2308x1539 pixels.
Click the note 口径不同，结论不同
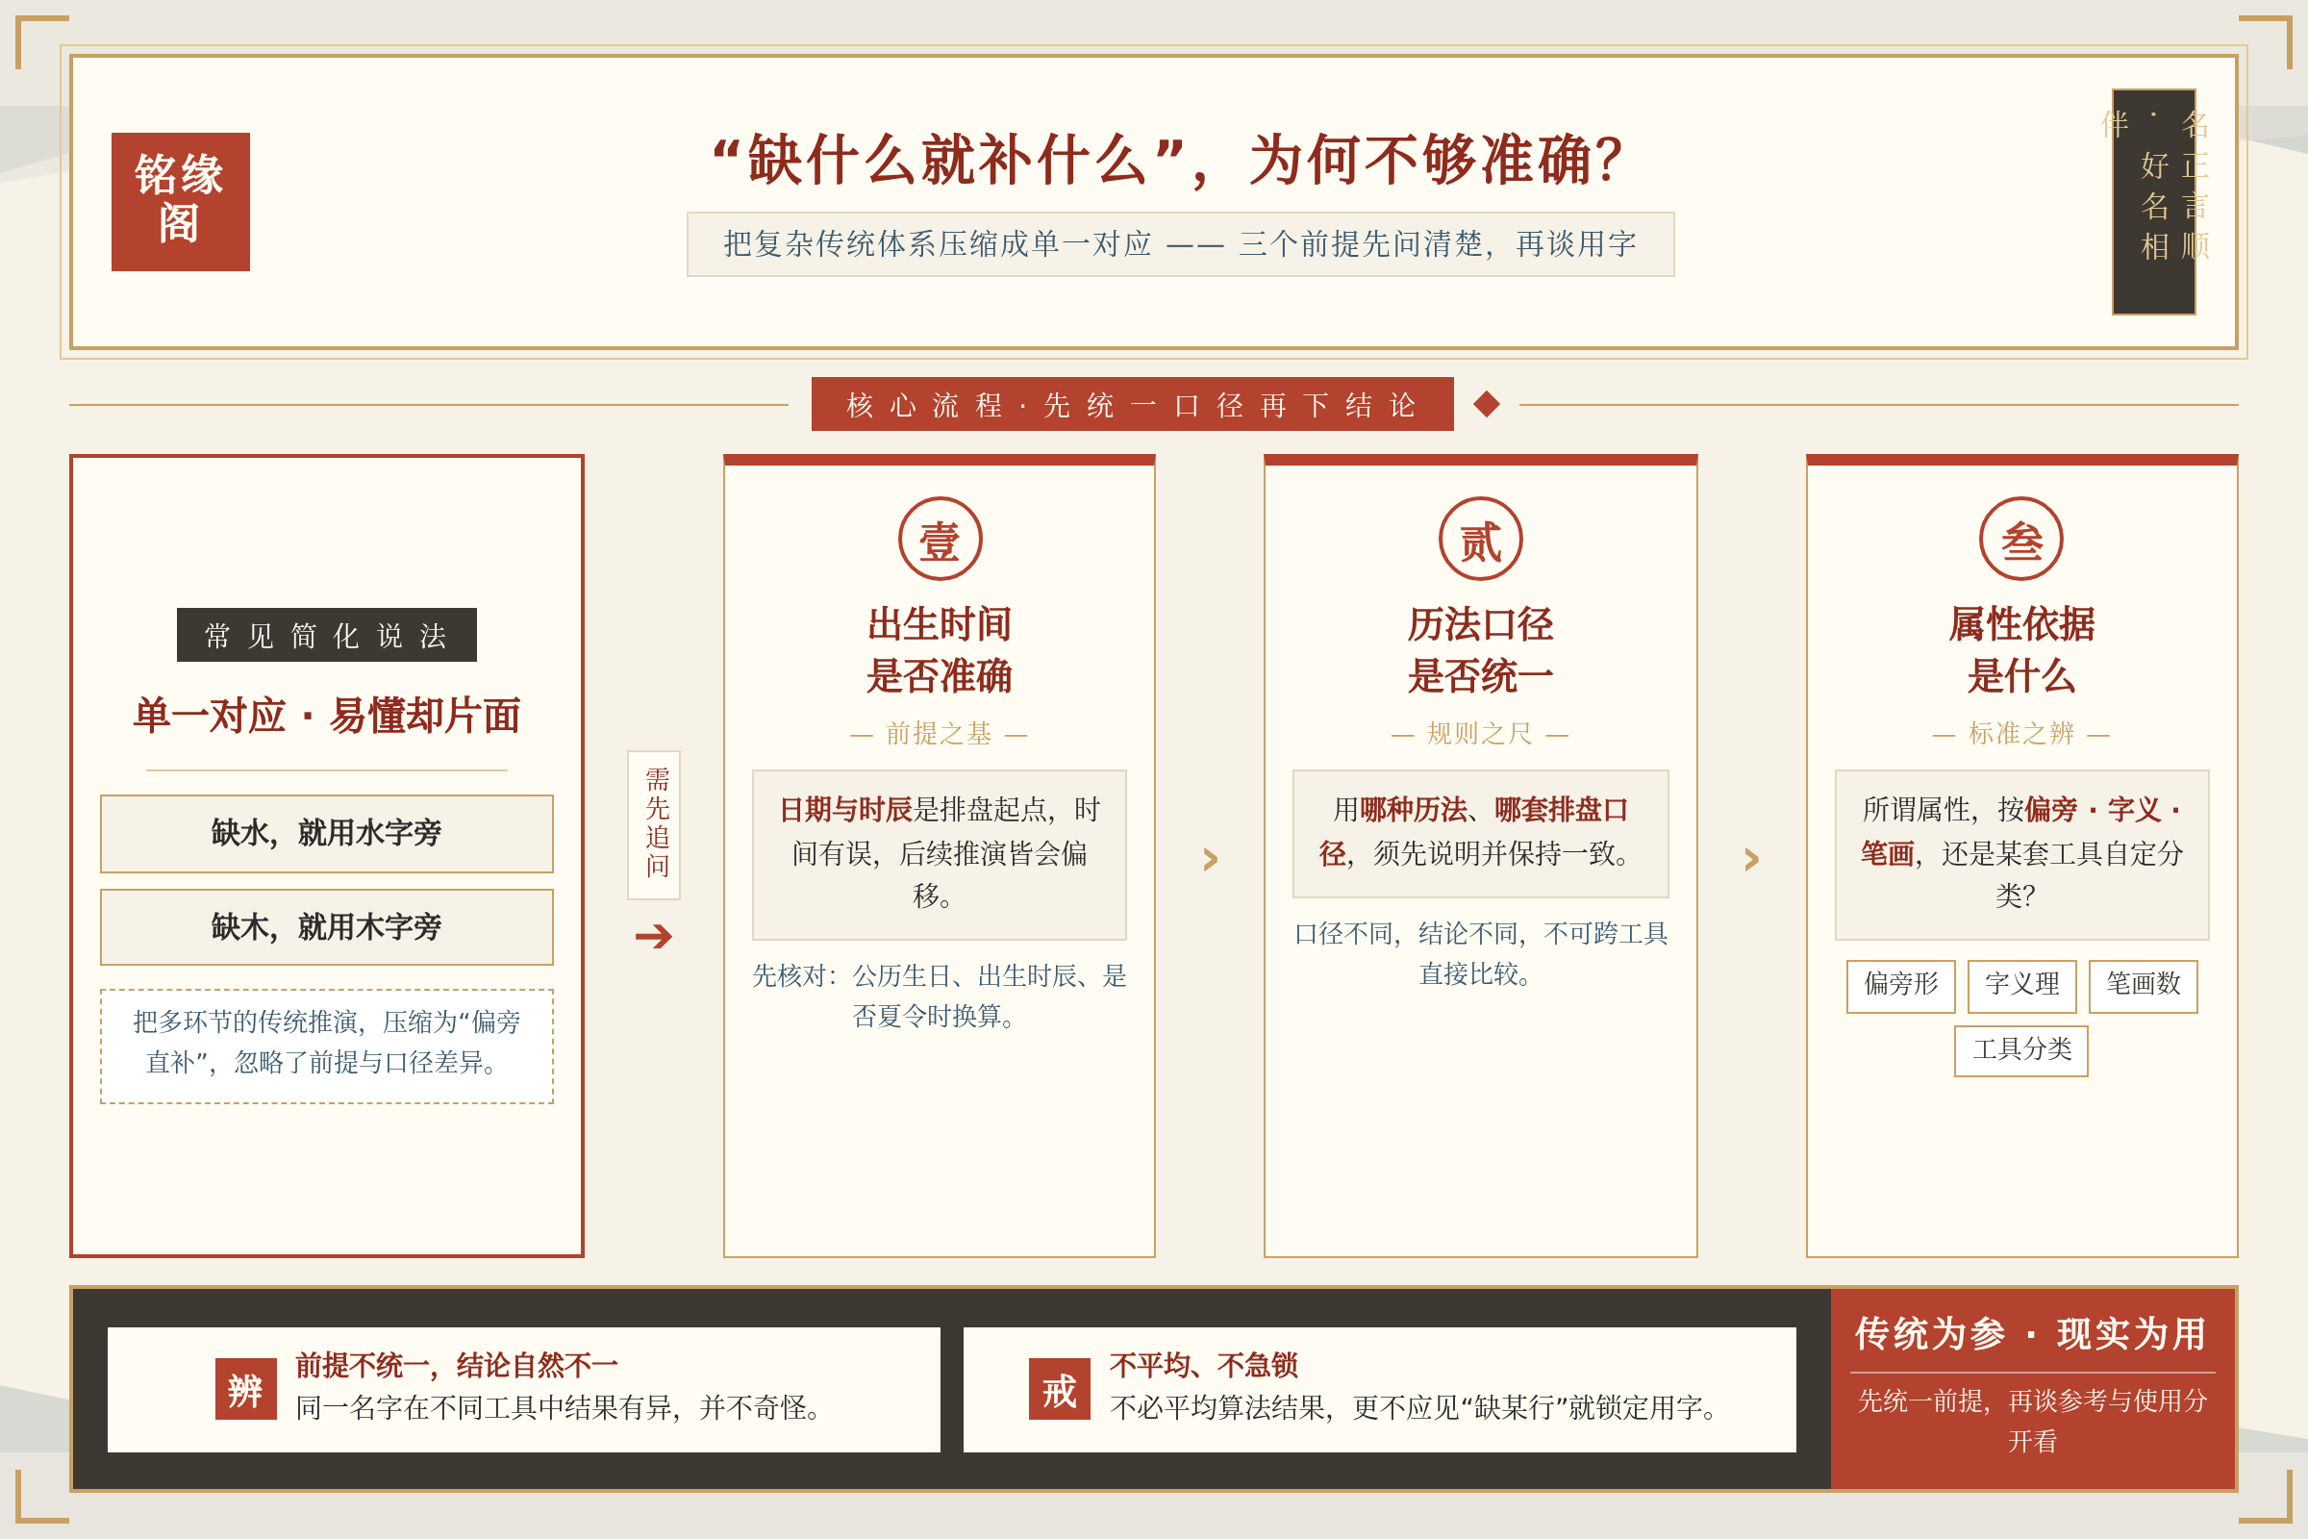point(1481,953)
